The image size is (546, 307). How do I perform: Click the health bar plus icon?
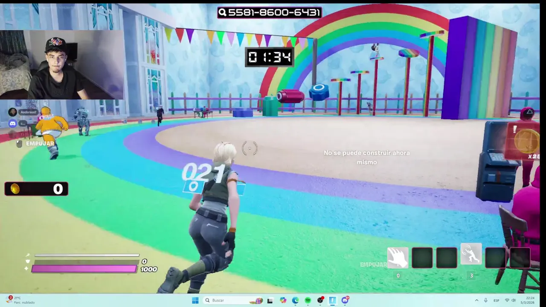26,269
